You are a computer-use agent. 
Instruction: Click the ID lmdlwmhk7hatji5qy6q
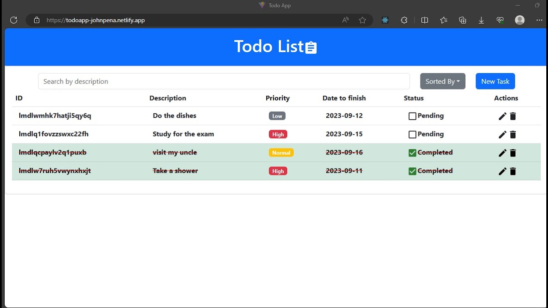(x=55, y=115)
